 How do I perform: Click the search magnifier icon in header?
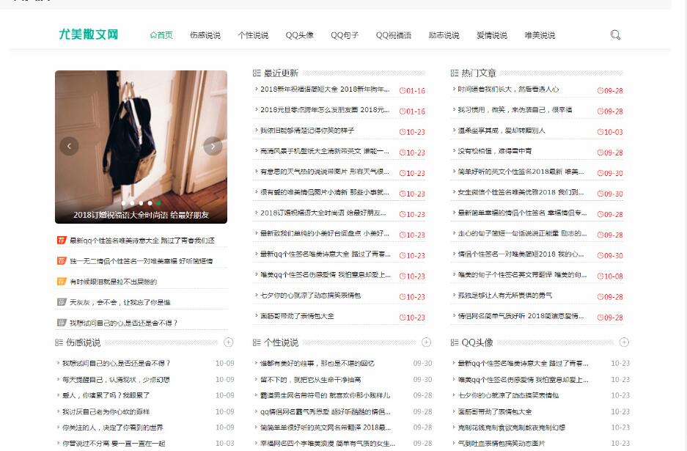click(615, 35)
